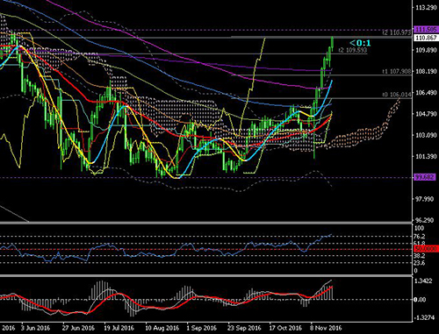Click the 23 Sep 2016 date label
Screen dimensions: 439x334
(244, 328)
